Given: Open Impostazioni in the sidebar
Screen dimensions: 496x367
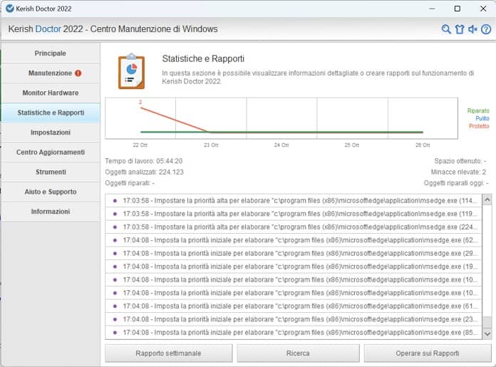Looking at the screenshot, I should [x=51, y=133].
